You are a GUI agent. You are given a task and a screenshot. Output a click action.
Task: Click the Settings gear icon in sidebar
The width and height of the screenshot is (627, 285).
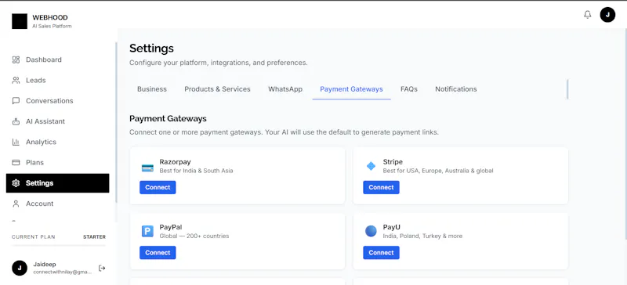click(x=16, y=183)
